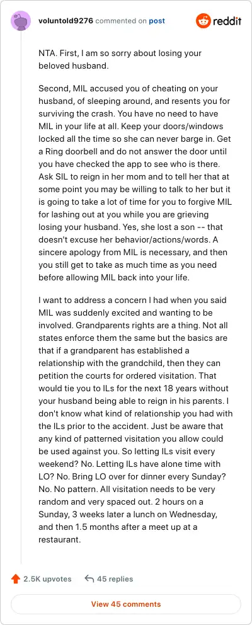The image size is (252, 625).
Task: Click the orange upvote arrow icon
Action: (x=16, y=579)
